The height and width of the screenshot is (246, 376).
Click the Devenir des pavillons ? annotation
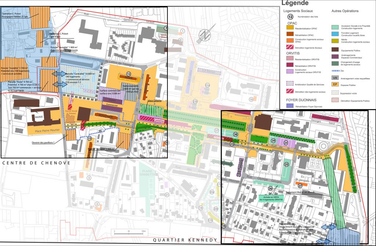click(43, 143)
